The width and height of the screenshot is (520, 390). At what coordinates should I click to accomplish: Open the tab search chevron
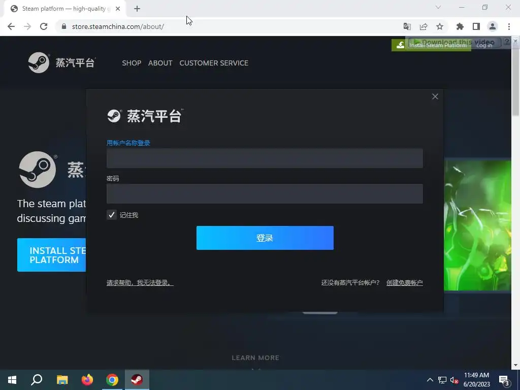click(438, 7)
